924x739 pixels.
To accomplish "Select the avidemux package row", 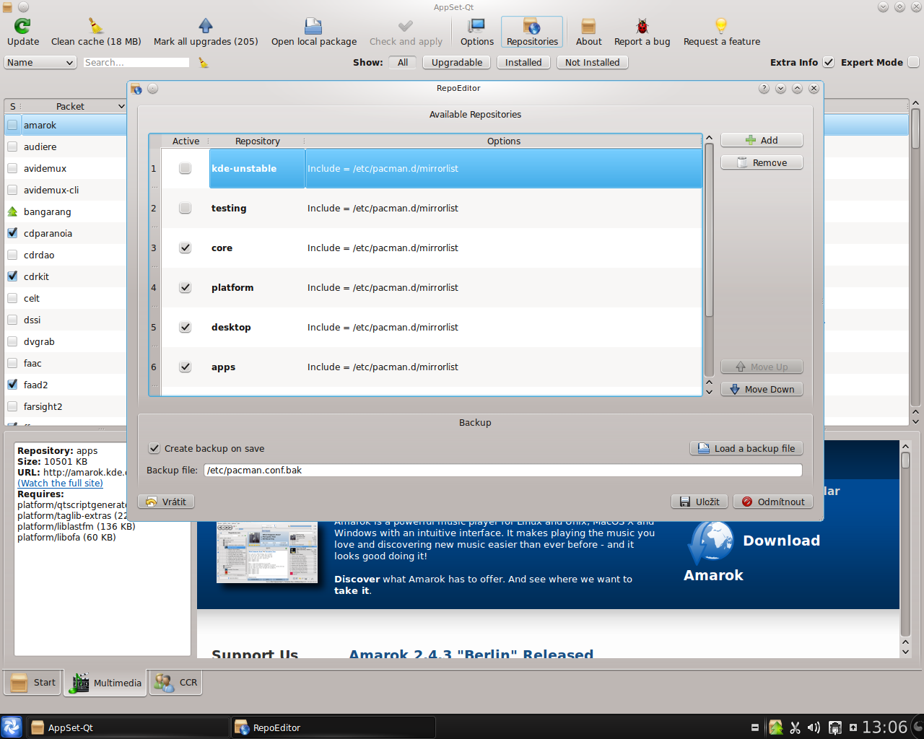I will pyautogui.click(x=65, y=168).
